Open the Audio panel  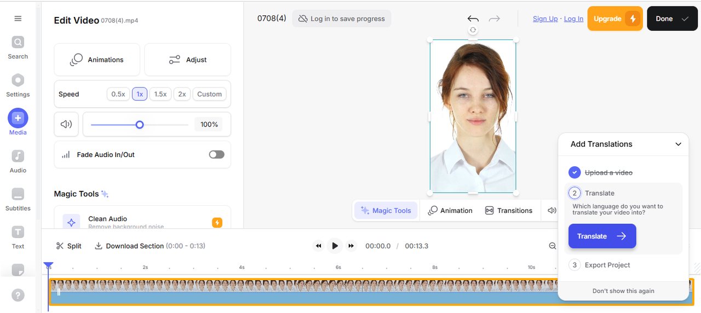(x=18, y=161)
